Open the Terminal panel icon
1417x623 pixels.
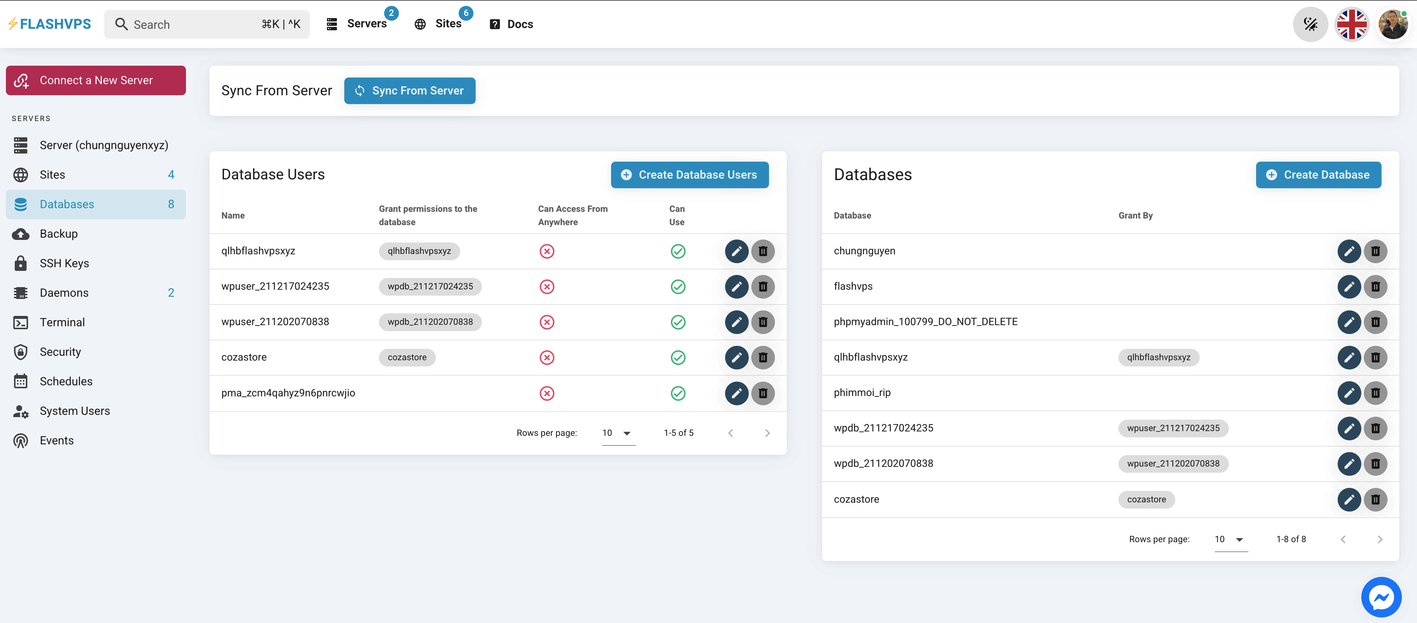click(20, 322)
